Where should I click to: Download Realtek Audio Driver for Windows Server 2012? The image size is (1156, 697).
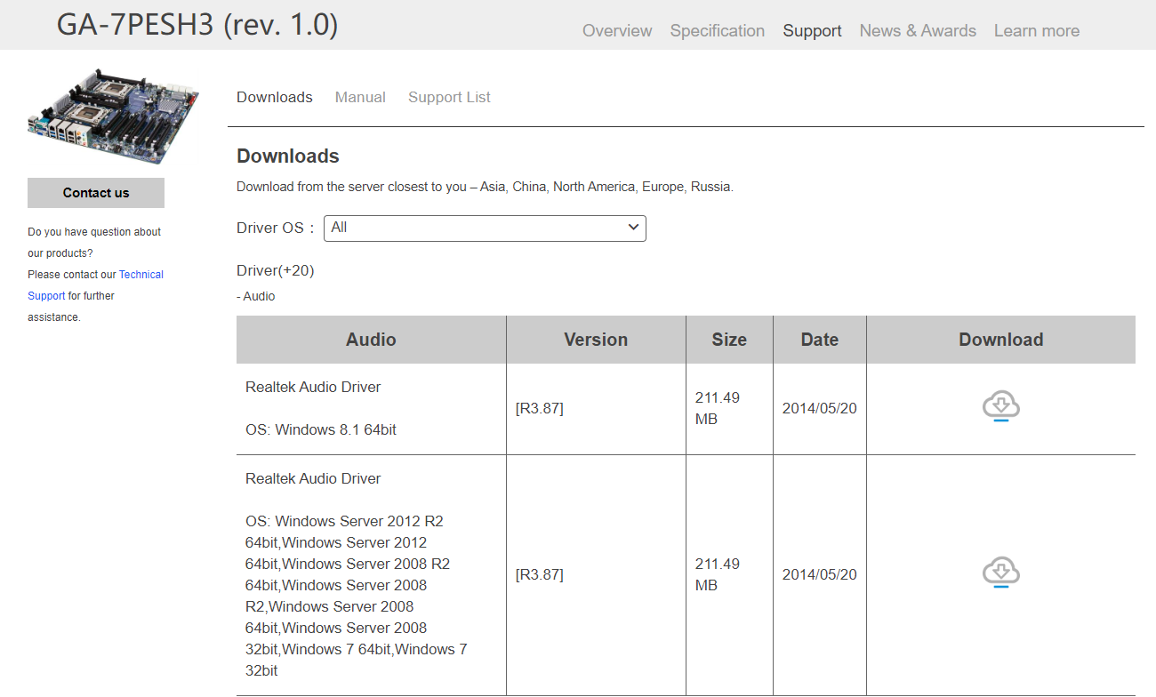[1000, 573]
